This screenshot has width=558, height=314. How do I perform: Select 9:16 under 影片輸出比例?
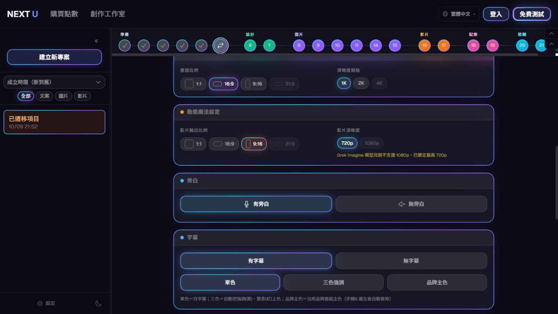(x=254, y=143)
